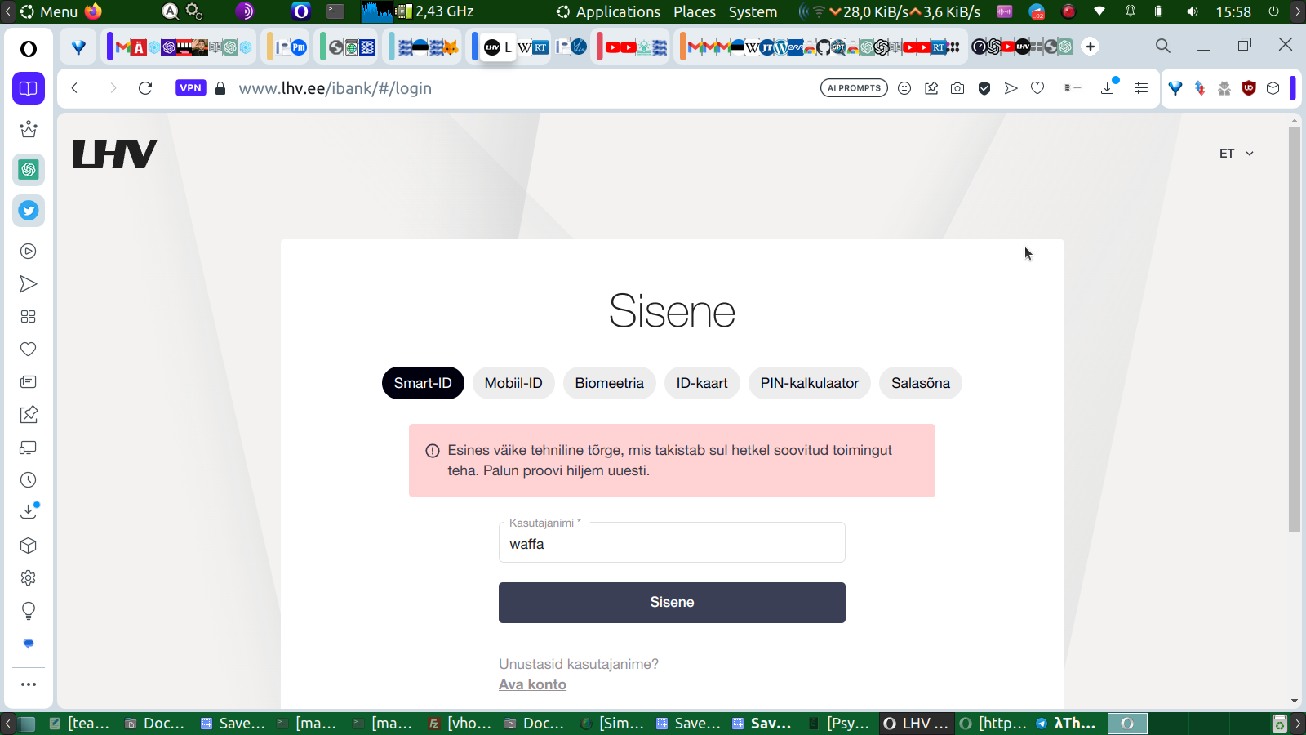Open the Places menu
The height and width of the screenshot is (735, 1306).
pos(695,11)
